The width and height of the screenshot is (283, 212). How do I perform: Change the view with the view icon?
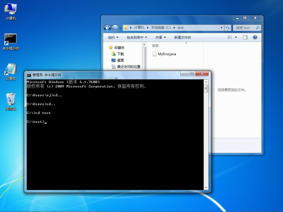(230, 37)
